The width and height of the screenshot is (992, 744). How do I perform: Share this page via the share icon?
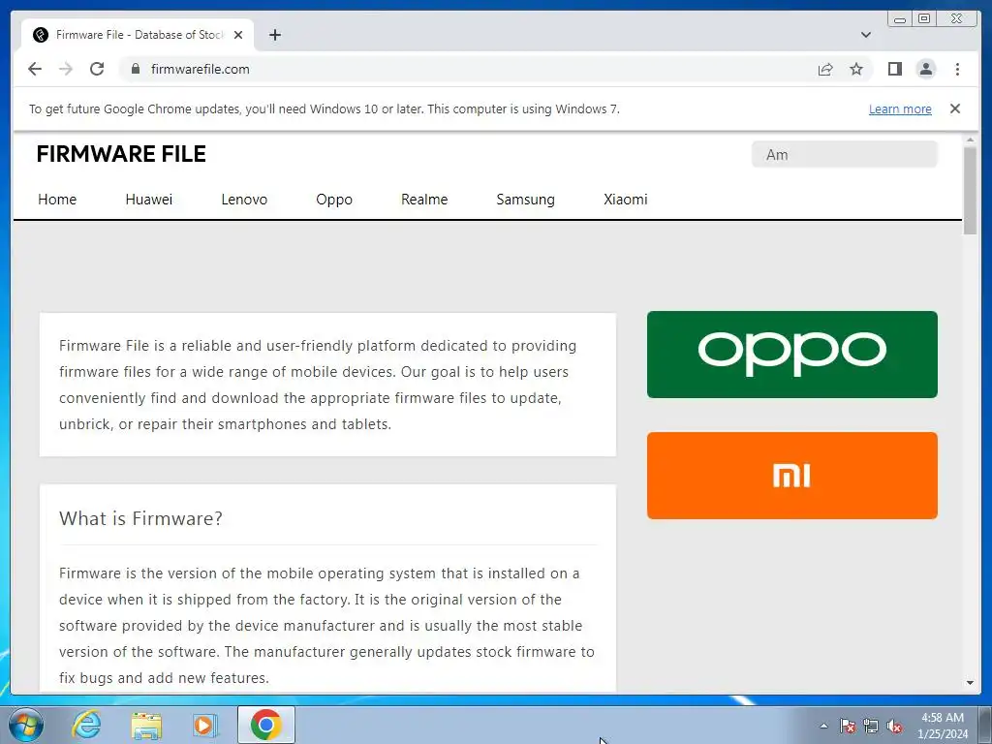pyautogui.click(x=825, y=69)
